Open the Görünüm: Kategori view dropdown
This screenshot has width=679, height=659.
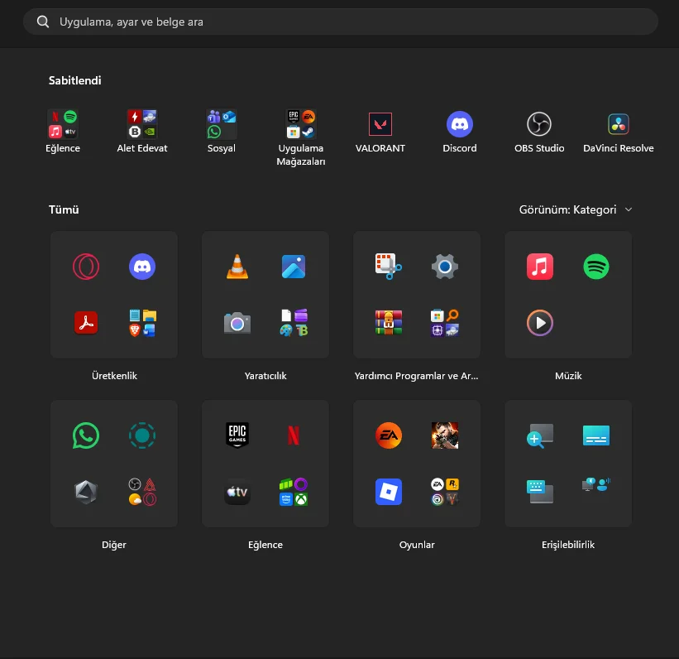(x=576, y=209)
